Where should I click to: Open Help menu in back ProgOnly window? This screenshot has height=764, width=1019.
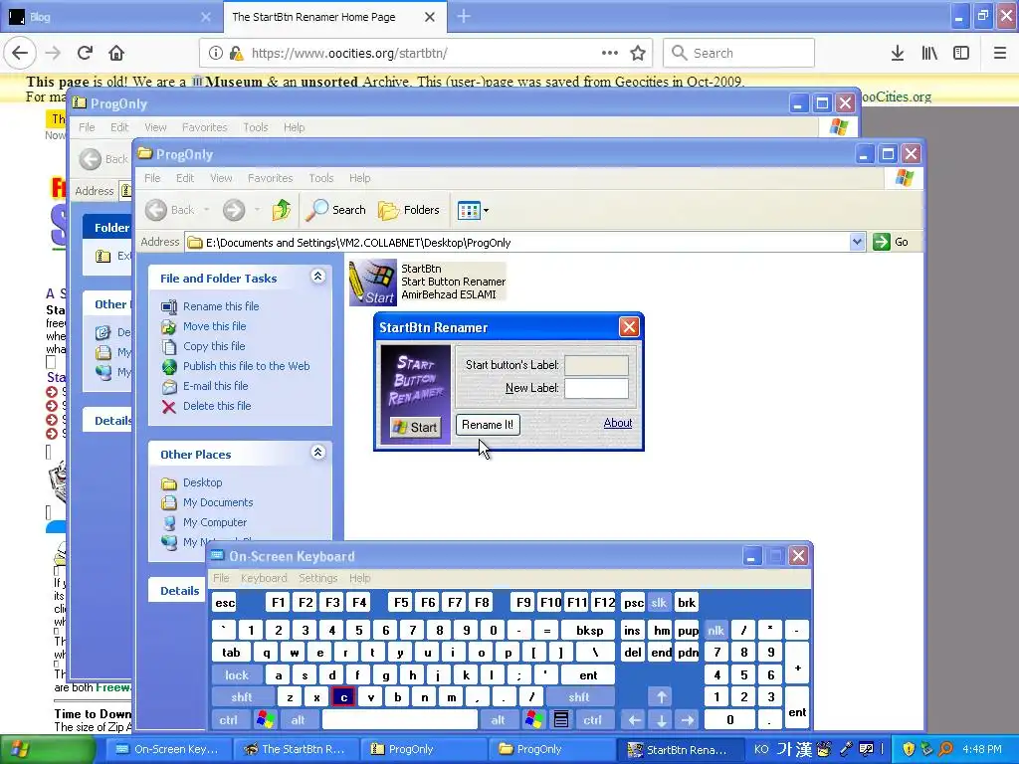click(x=294, y=127)
